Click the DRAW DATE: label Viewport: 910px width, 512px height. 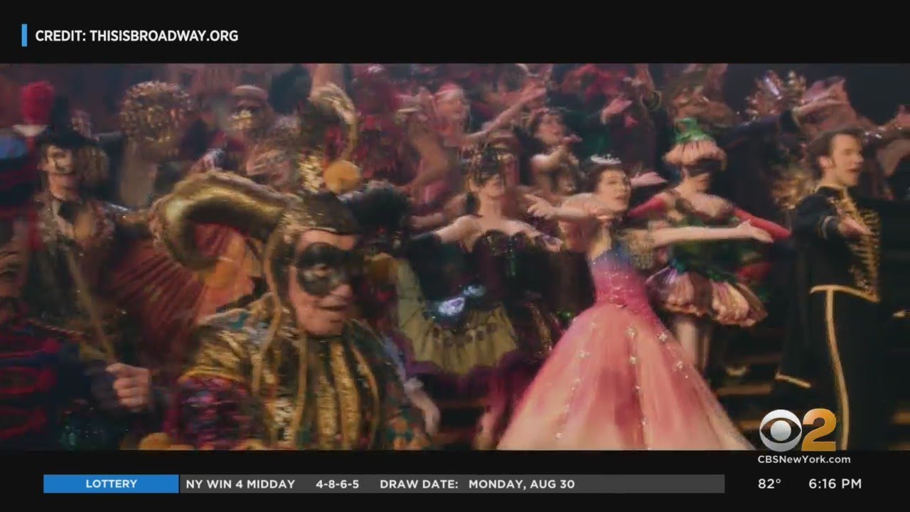(x=419, y=484)
